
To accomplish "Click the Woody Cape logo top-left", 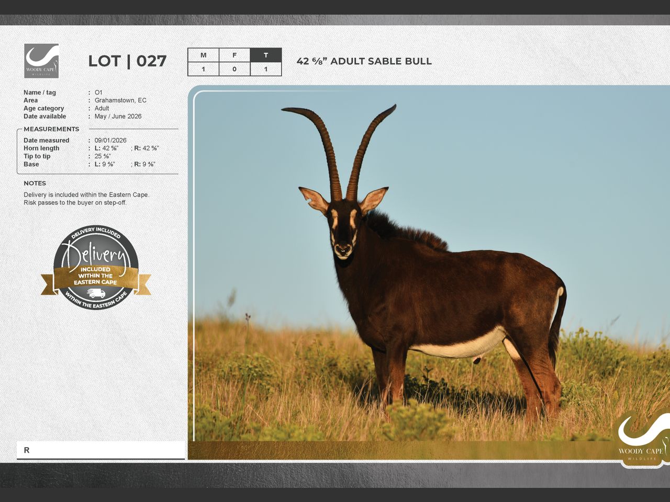I will click(41, 61).
